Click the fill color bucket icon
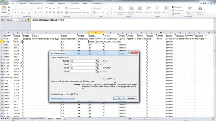216x121 pixels. coord(35,12)
